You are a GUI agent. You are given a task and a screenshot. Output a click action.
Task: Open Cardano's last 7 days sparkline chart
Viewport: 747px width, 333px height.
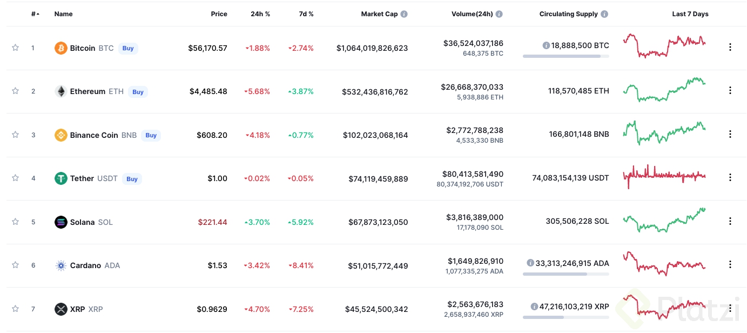(x=664, y=263)
